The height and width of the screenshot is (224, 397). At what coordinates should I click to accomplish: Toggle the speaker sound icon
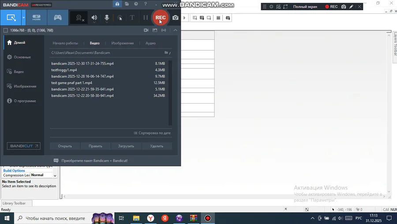point(94,18)
